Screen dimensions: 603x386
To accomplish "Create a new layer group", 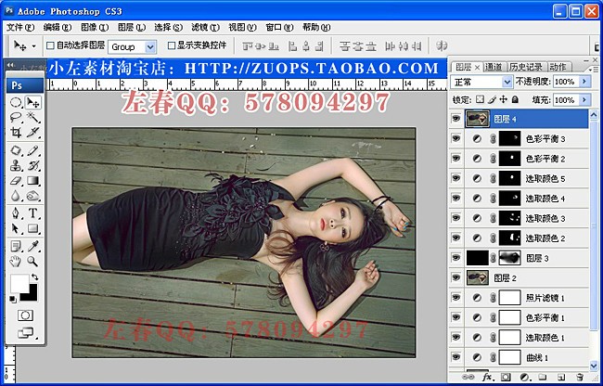I will tap(543, 377).
